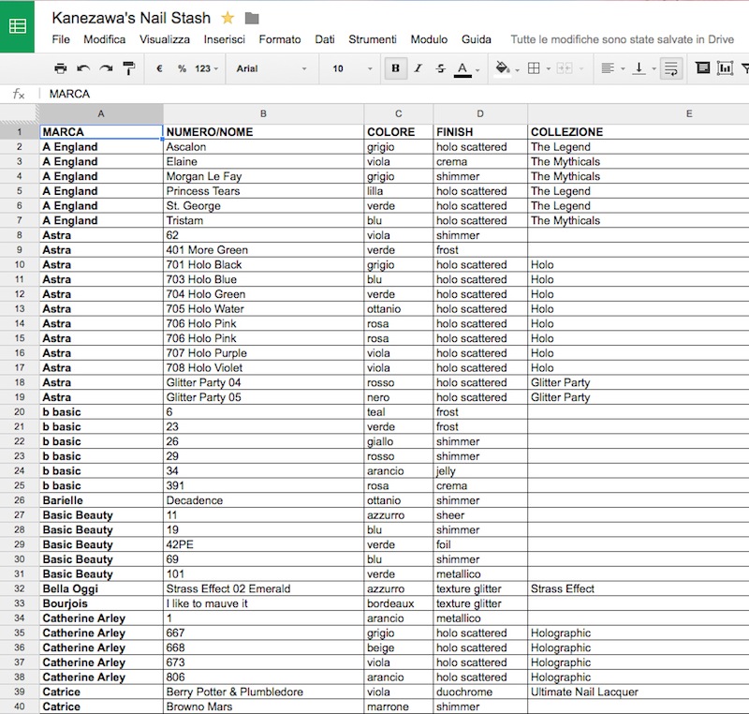This screenshot has width=749, height=714.
Task: Open the Strumenti menu
Action: tap(372, 39)
